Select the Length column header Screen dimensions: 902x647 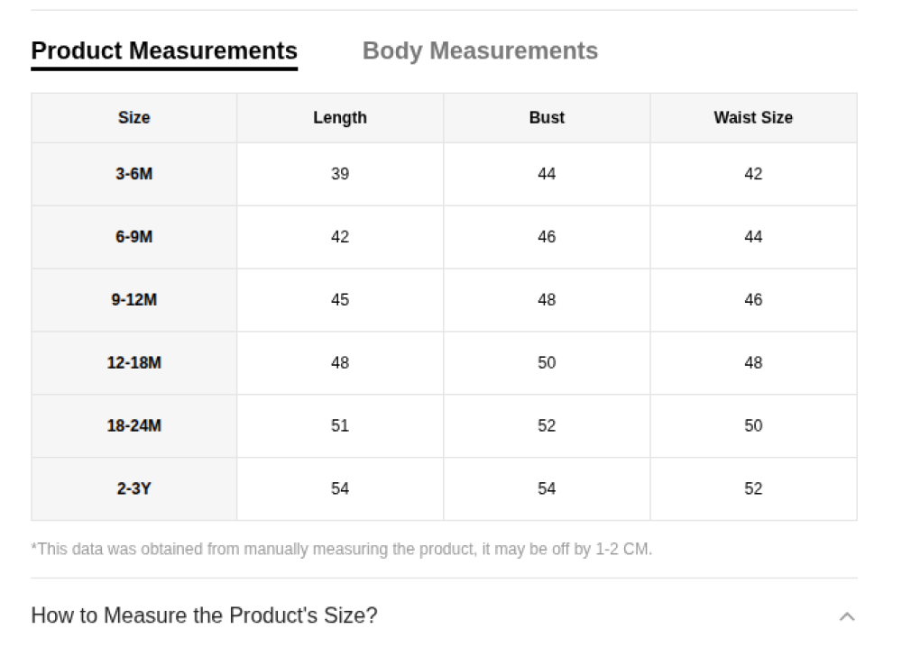(x=340, y=118)
